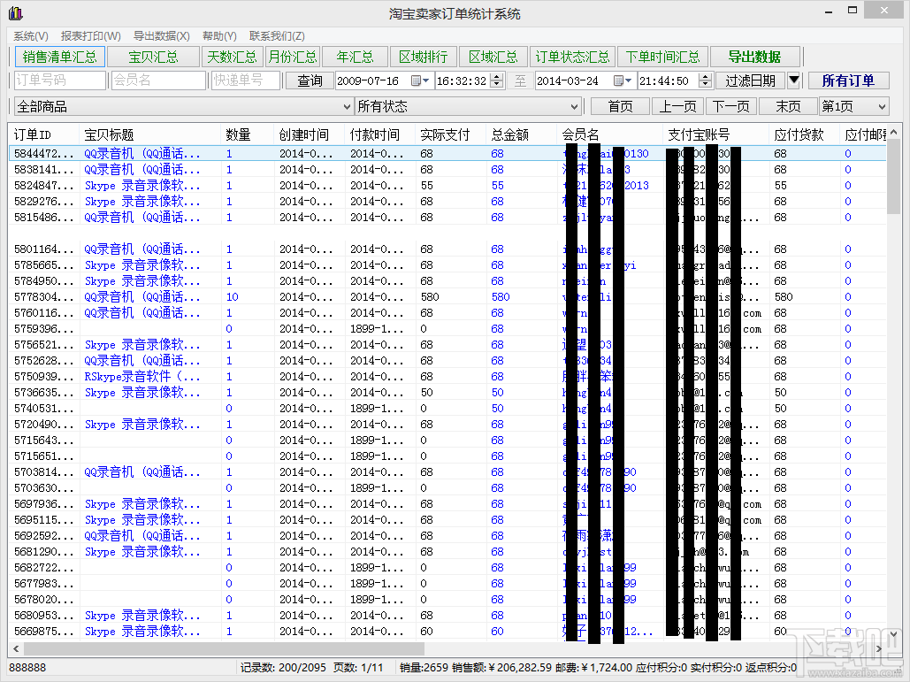Open the 导出数据(X) menu
The width and height of the screenshot is (910, 682).
161,36
